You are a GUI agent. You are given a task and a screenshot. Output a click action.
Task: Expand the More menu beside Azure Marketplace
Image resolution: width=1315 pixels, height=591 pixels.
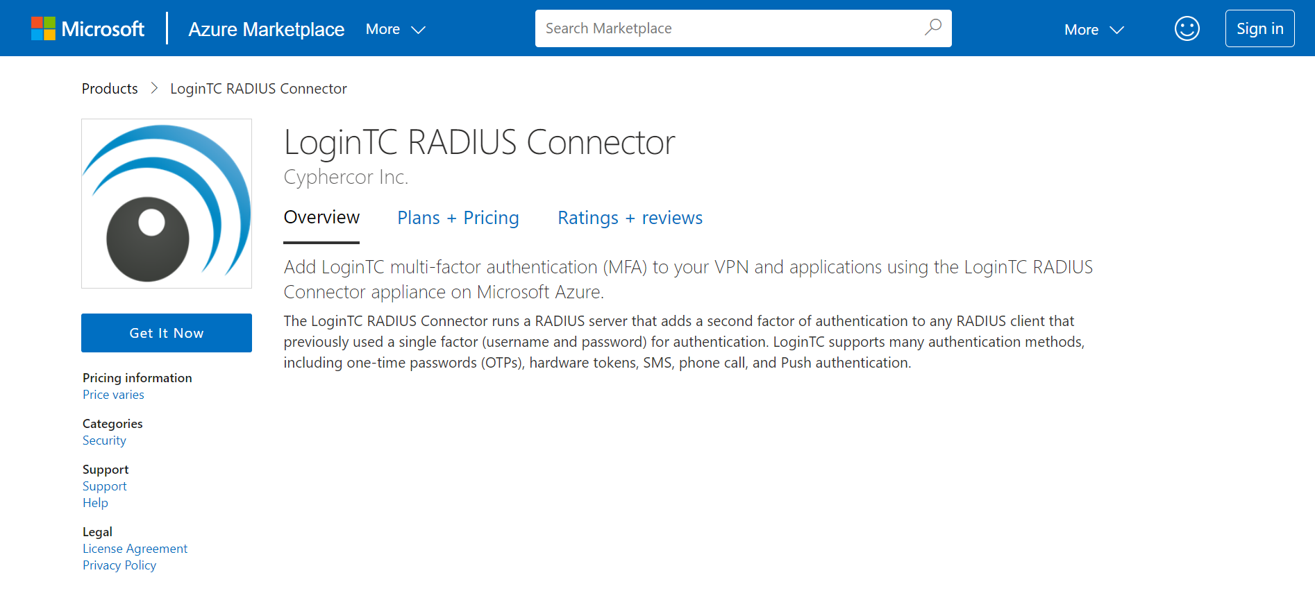point(395,29)
